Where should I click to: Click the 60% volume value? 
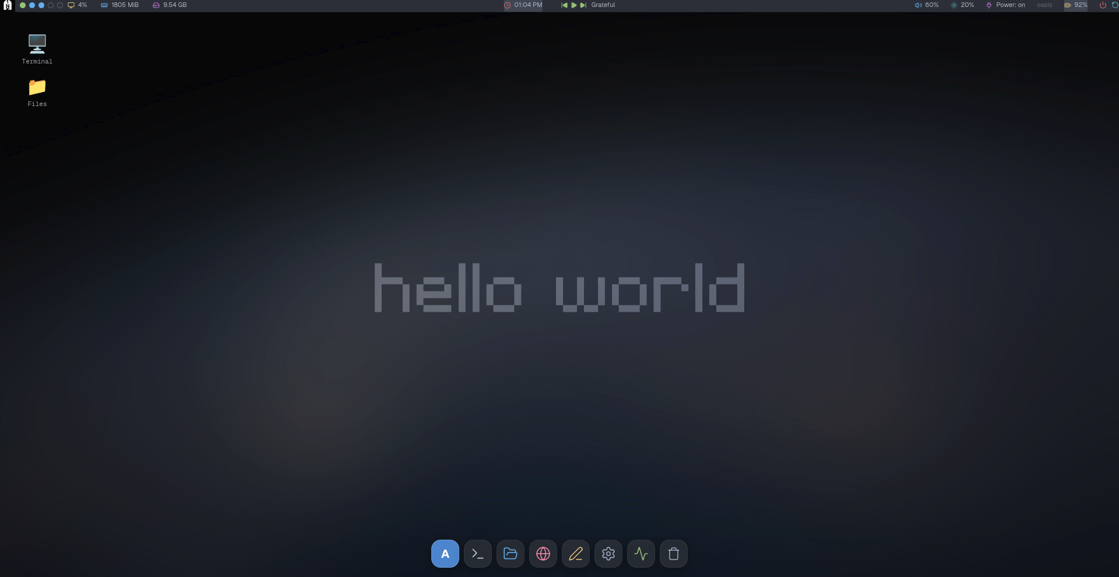click(x=932, y=5)
